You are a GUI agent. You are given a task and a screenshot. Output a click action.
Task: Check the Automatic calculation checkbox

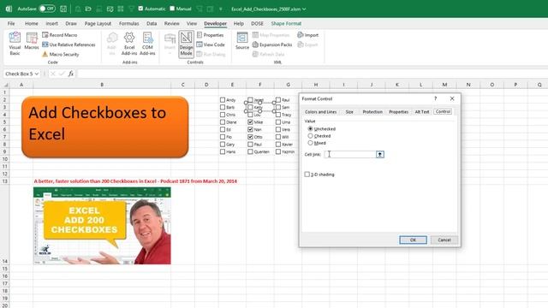click(140, 9)
